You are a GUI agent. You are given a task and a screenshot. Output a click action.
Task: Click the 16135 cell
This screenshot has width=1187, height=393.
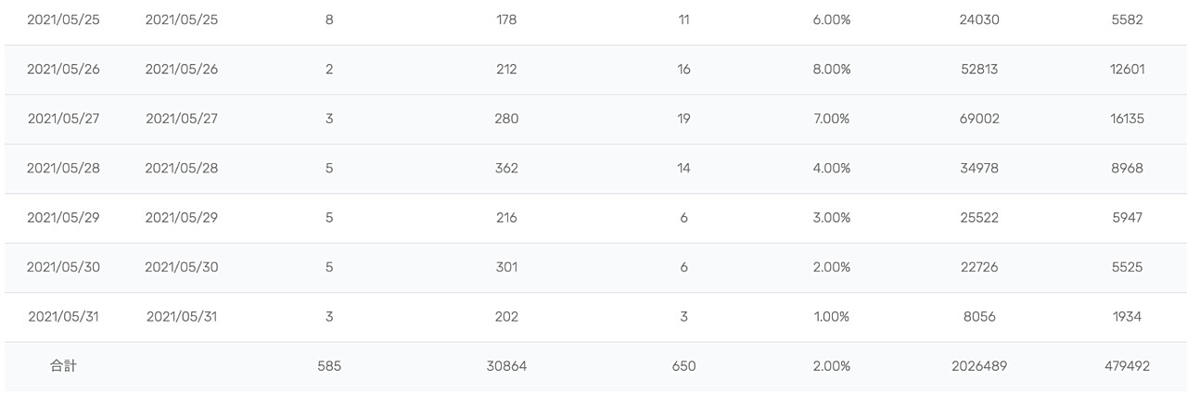(1128, 119)
